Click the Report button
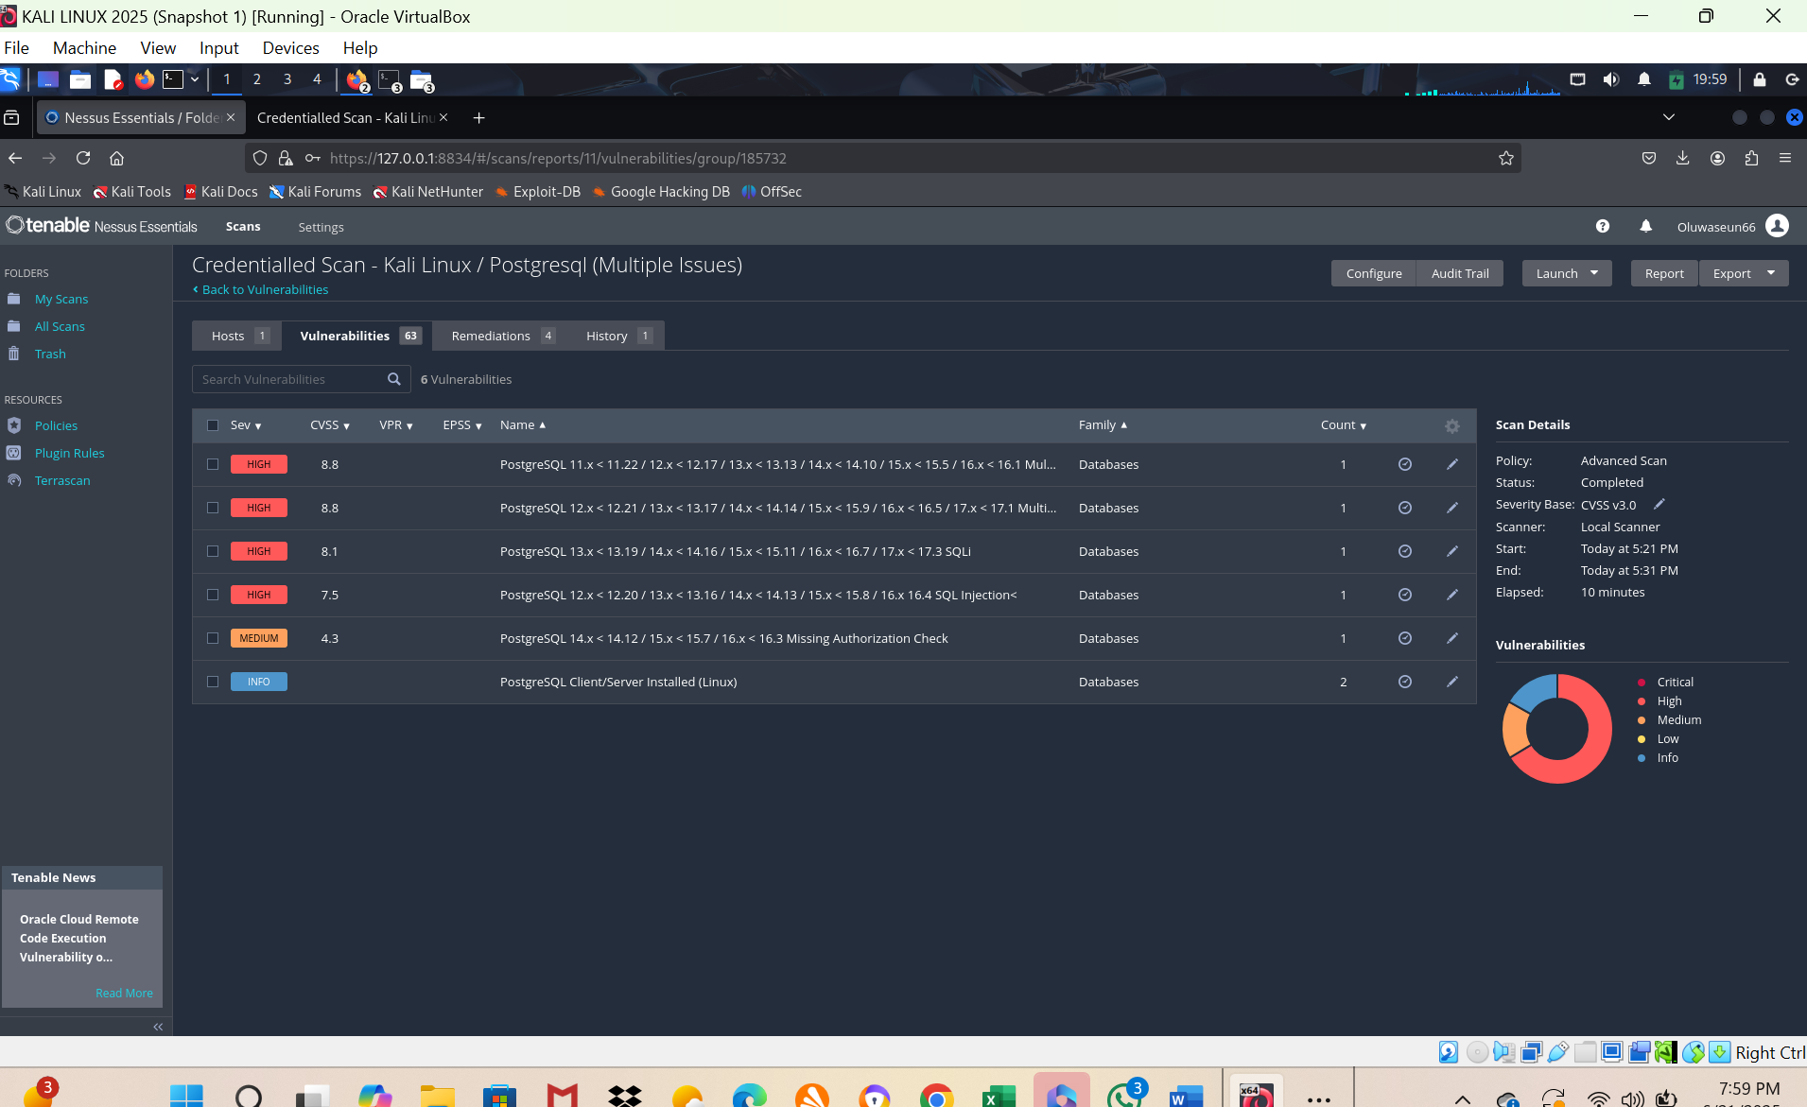Screen dimensions: 1807x1107 tap(1664, 273)
